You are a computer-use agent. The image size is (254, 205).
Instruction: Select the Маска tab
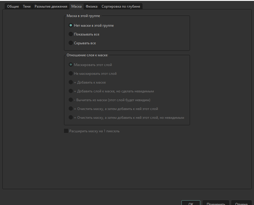(76, 6)
